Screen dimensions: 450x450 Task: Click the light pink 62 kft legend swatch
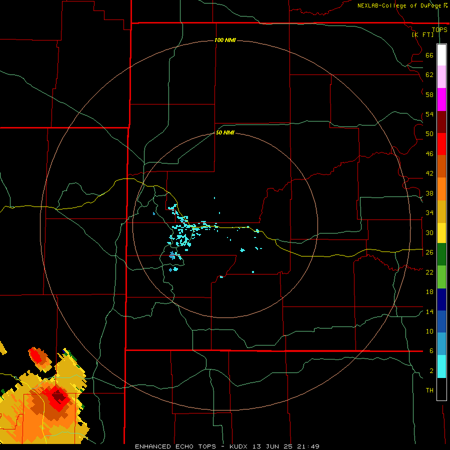point(441,77)
